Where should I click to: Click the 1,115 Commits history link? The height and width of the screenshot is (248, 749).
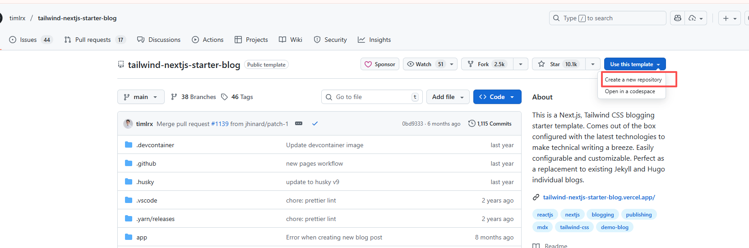coord(490,124)
